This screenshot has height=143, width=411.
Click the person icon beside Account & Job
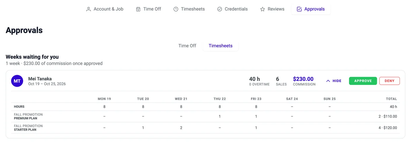[x=88, y=9]
